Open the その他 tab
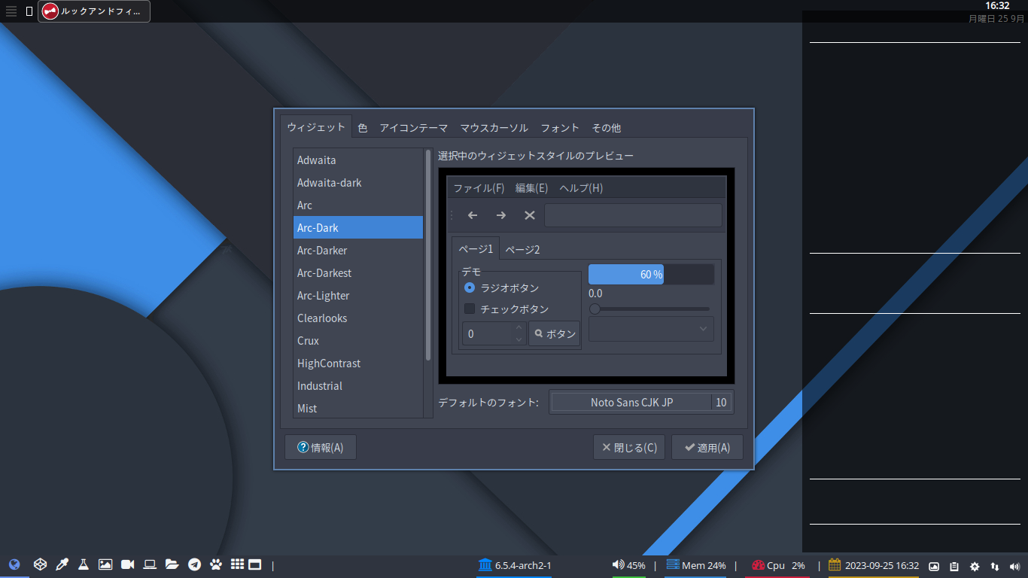1028x578 pixels. [x=607, y=128]
